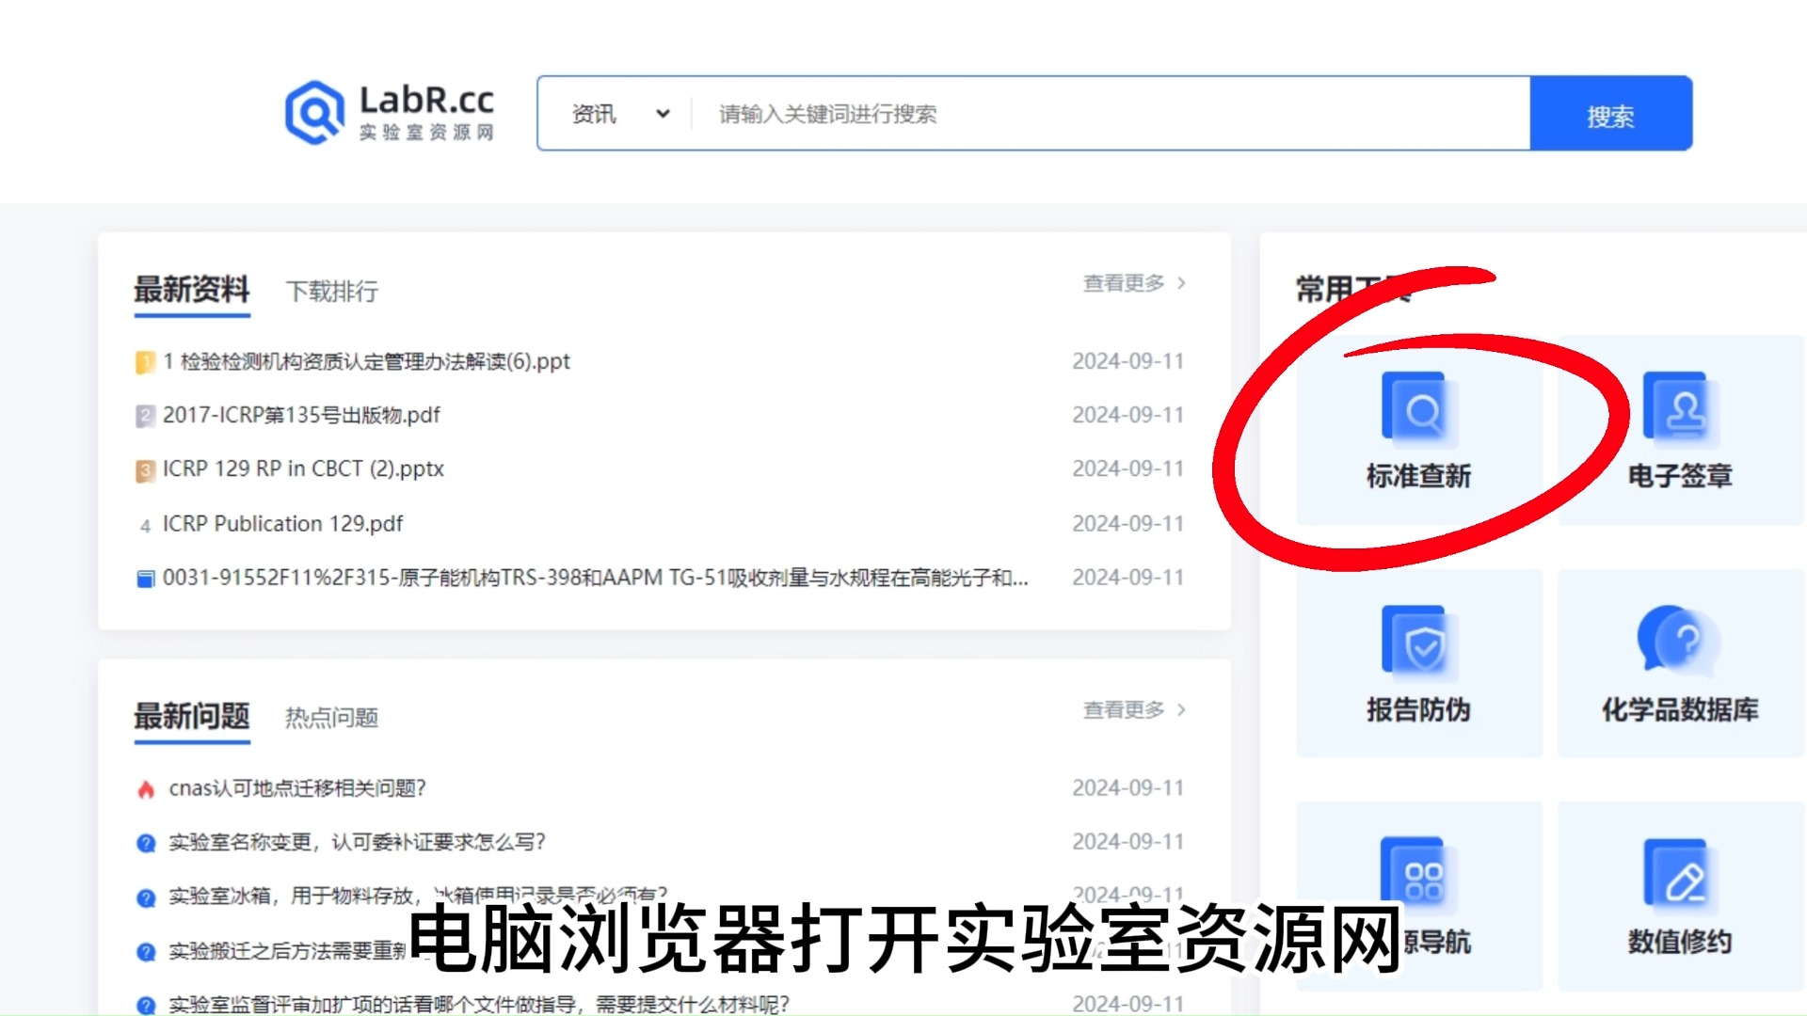
Task: Click the question icon beside 实验搬迁之后方法
Action: (x=145, y=952)
